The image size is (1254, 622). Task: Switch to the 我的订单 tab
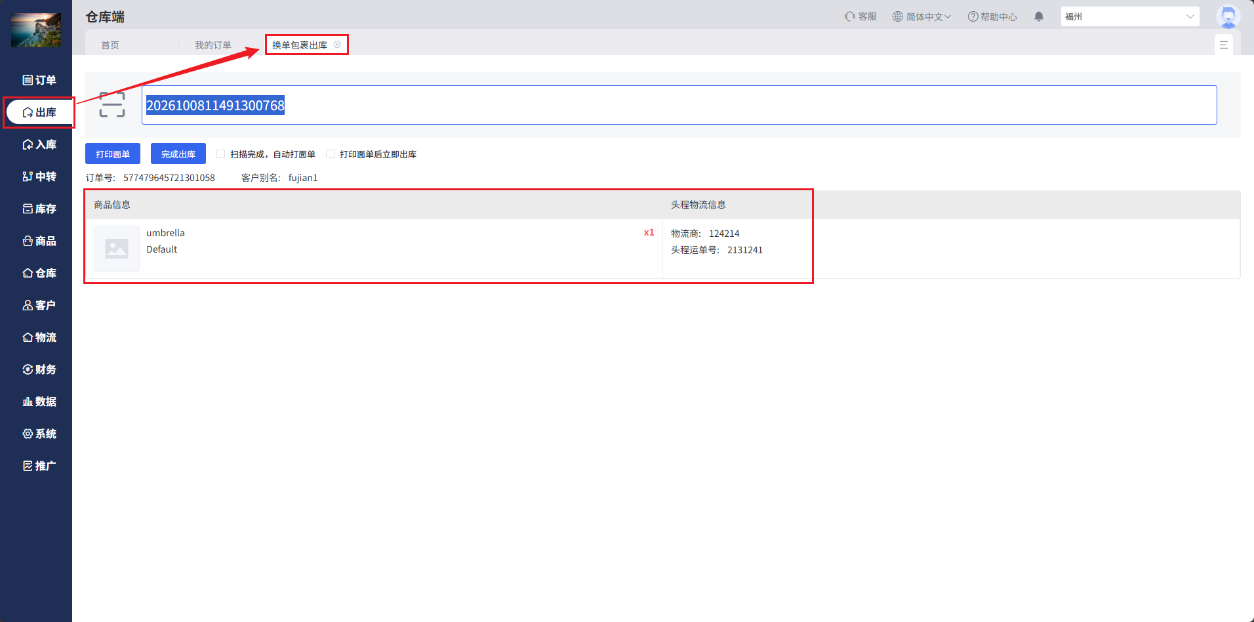213,45
